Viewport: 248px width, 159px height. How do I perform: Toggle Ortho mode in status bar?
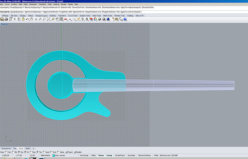pyautogui.click(x=93, y=155)
